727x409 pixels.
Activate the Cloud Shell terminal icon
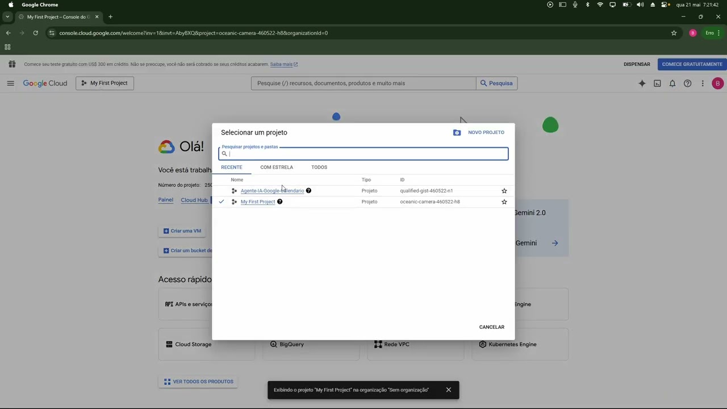point(657,83)
